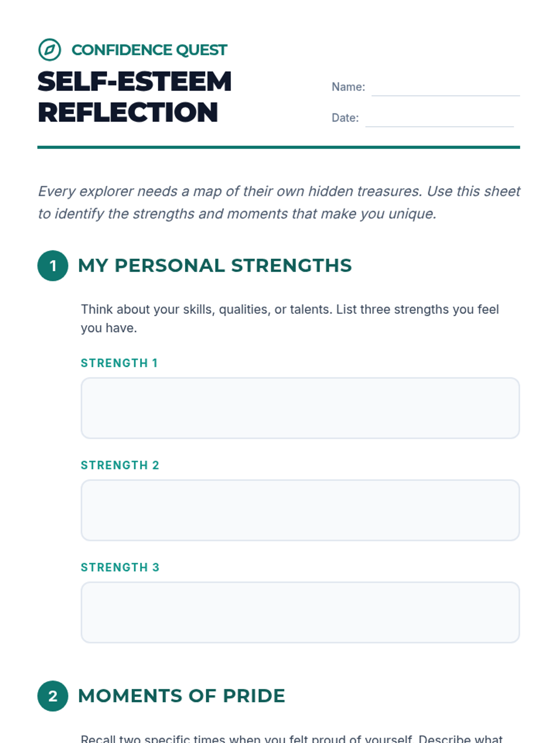Click the Date: label
557x743 pixels.
[345, 118]
